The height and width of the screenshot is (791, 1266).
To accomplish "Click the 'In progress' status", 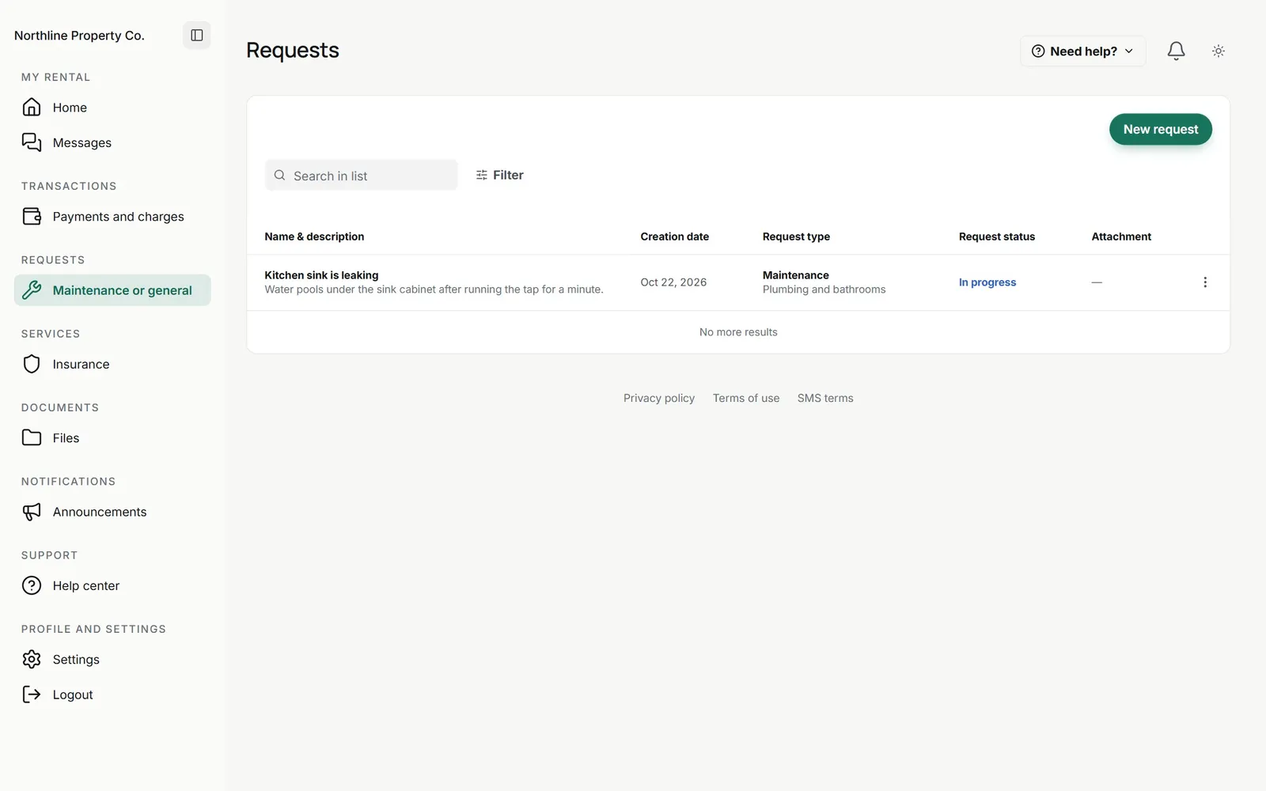I will [x=987, y=282].
